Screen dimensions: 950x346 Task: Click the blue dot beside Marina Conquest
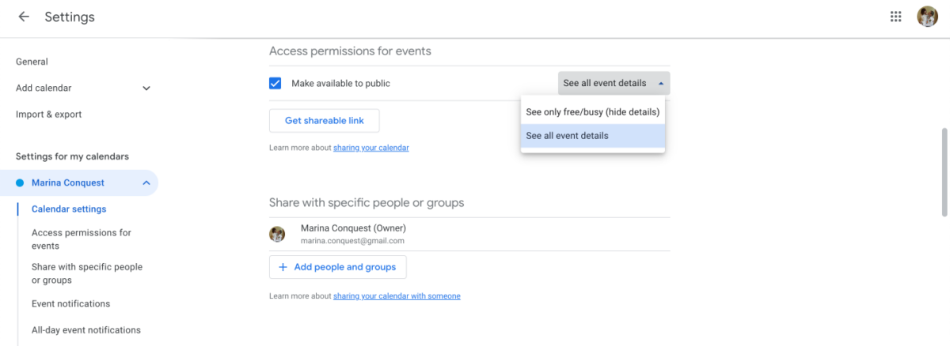pos(20,182)
